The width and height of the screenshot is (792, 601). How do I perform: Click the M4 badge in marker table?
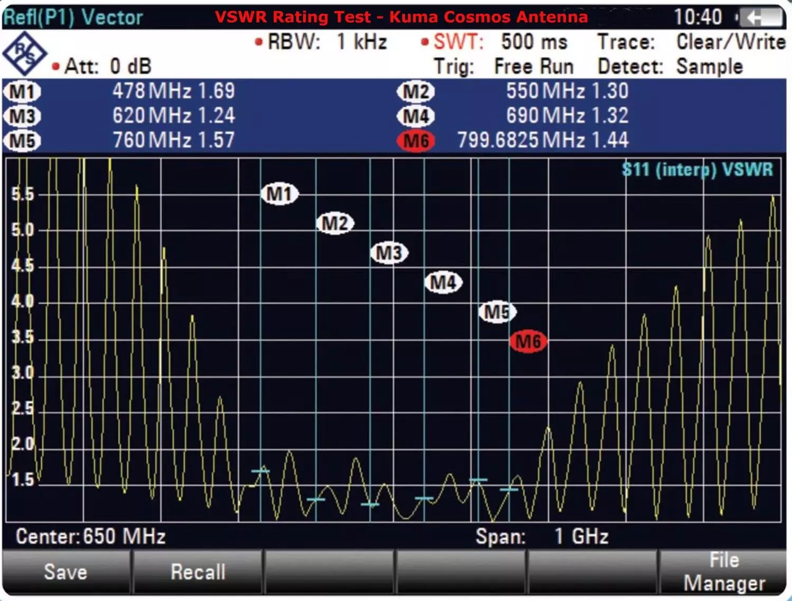coord(416,116)
